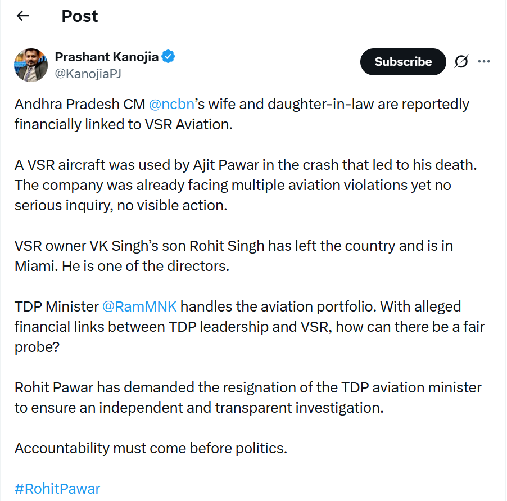This screenshot has height=501, width=507.
Task: Click the @KanojiaPJ handle
Action: tap(88, 74)
